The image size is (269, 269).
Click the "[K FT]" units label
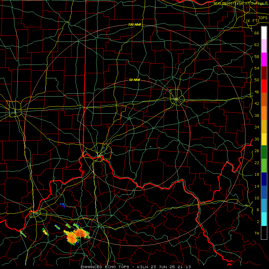[x=253, y=21]
